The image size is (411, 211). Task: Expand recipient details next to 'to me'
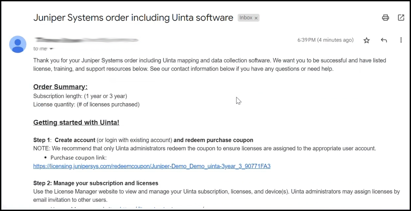51,49
